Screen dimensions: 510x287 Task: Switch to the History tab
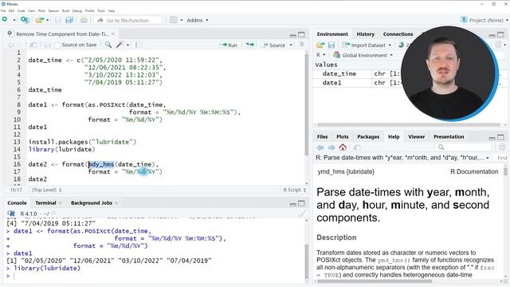(365, 33)
